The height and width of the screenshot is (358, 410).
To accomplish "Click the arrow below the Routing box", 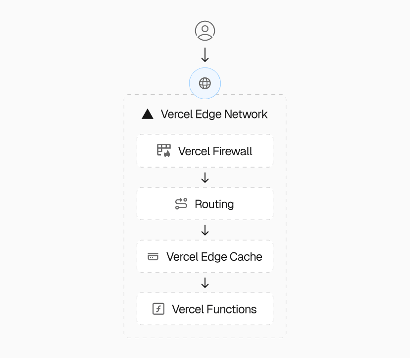I will [205, 230].
